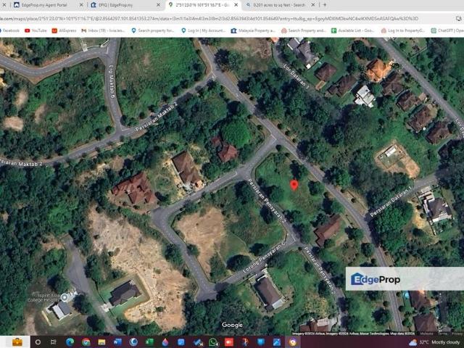Viewport: 464px width, 348px height.
Task: Open Google Chrome from the taskbar
Action: 86,341
